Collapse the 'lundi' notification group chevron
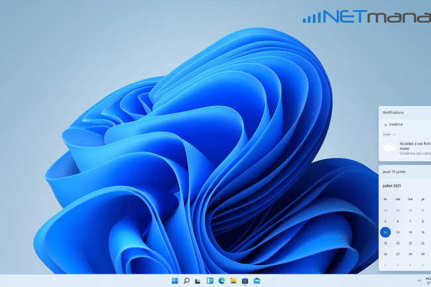431x287 pixels. click(395, 134)
